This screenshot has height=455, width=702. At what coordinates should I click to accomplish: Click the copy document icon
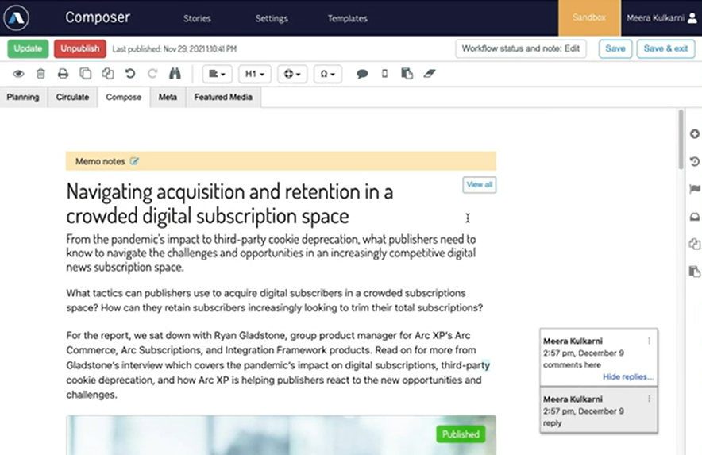click(86, 74)
